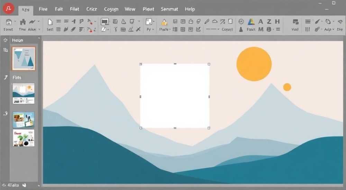346x190 pixels.
Task: Open dropdown arrow next to face icon
Action: (273, 29)
